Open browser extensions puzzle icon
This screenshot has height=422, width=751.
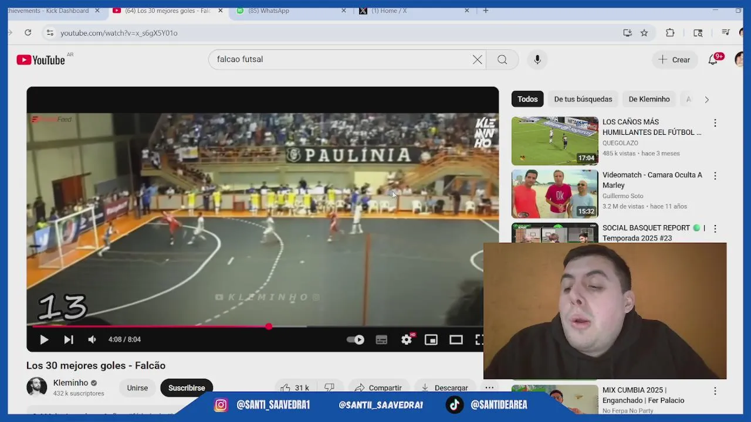670,33
